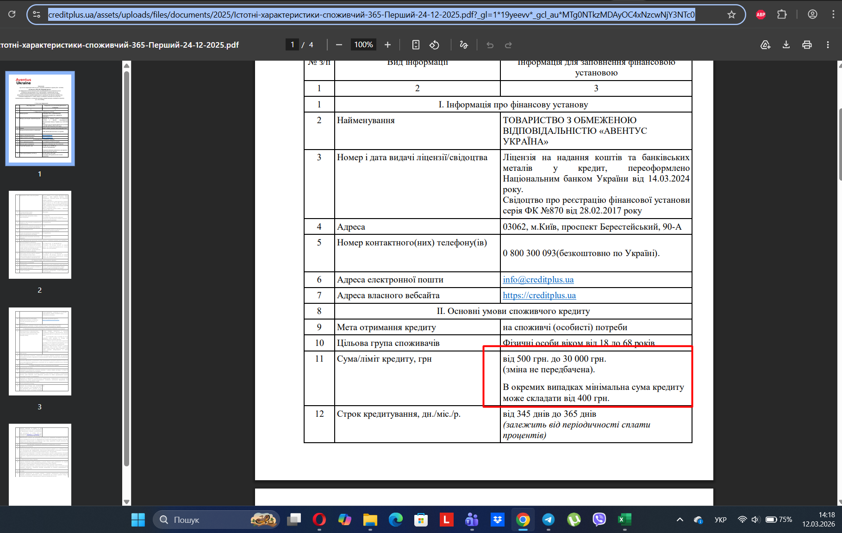Open Microsoft Store from the taskbar
The width and height of the screenshot is (842, 533).
tap(421, 520)
